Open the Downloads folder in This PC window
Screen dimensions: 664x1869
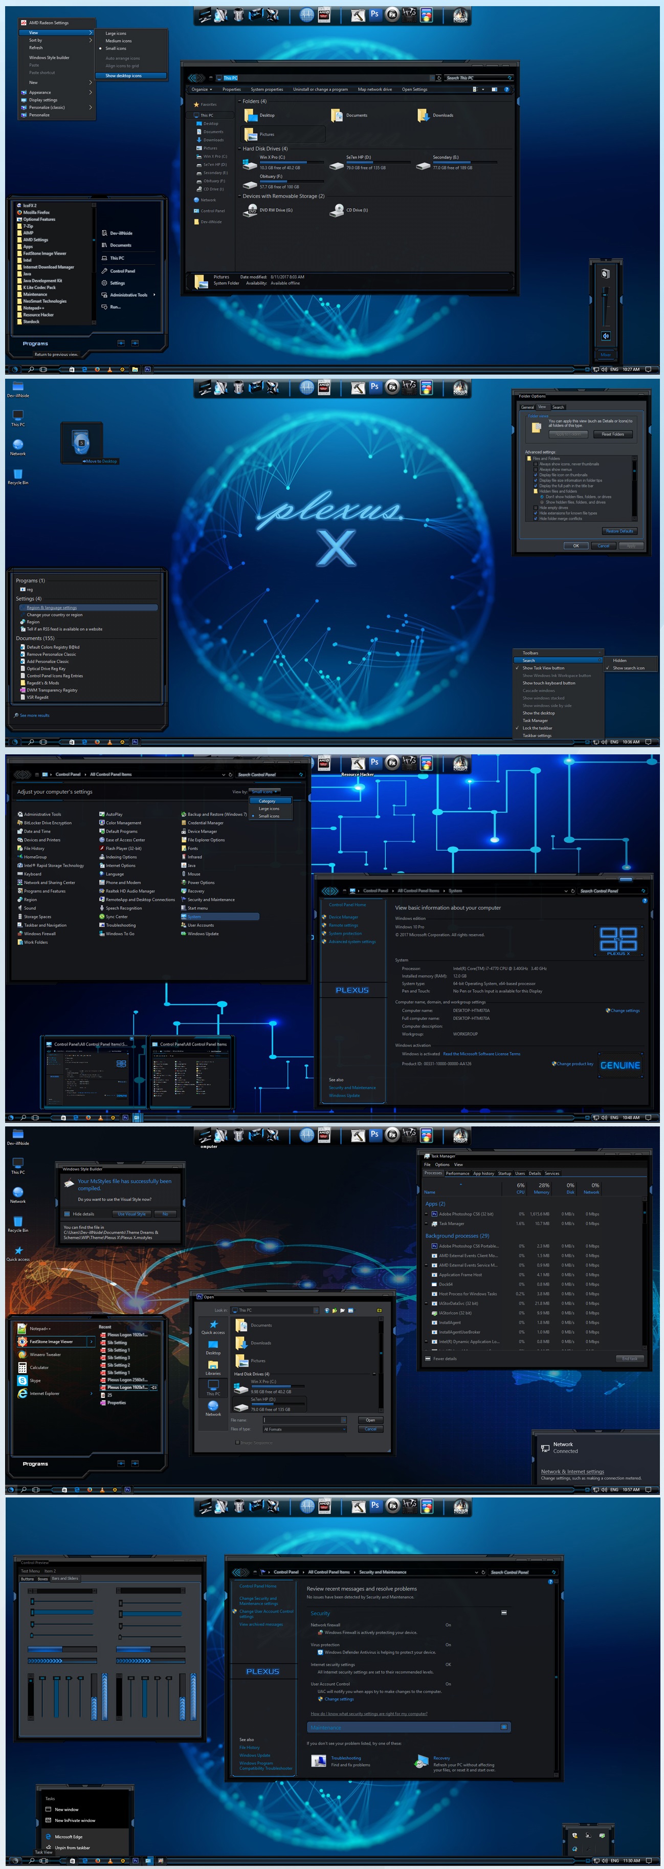(435, 115)
